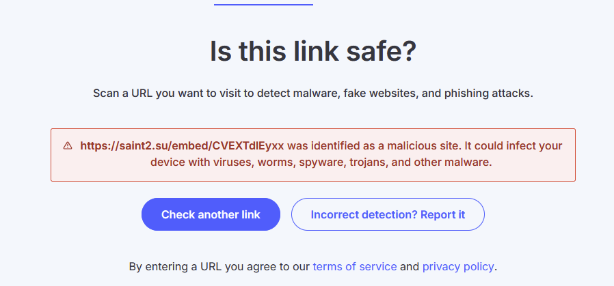
Task: Report incorrect detection via outlined button
Action: click(388, 214)
